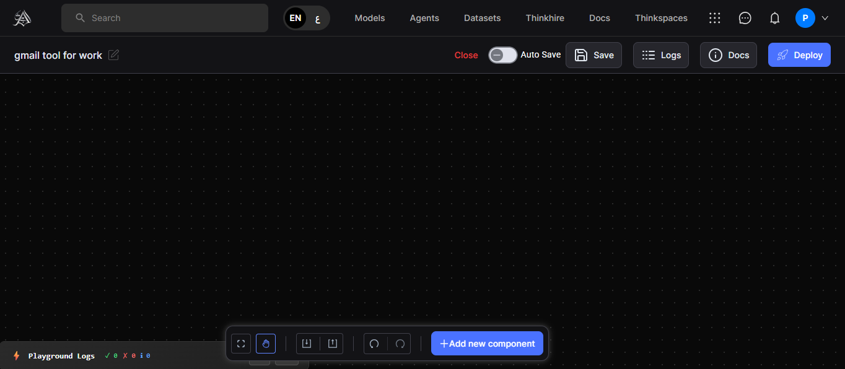Open the chat messages icon
The width and height of the screenshot is (845, 369).
click(x=745, y=18)
